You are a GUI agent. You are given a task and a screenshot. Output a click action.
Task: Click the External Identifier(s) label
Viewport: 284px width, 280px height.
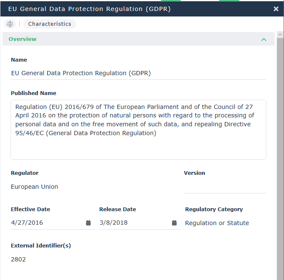tap(41, 245)
